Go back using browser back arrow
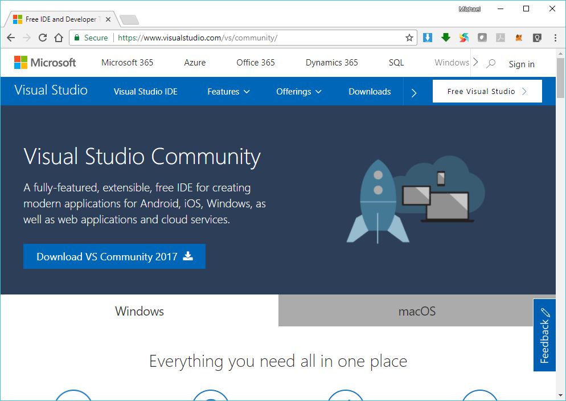The height and width of the screenshot is (401, 566). [11, 38]
